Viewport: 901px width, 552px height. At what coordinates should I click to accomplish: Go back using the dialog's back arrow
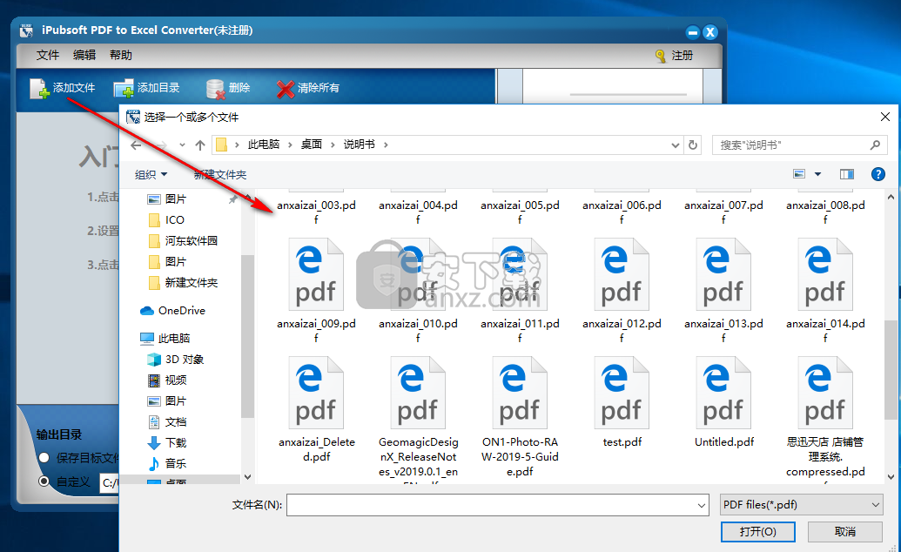(136, 145)
